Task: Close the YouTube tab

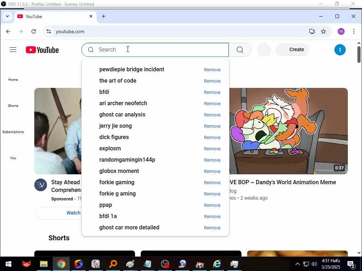Action: [91, 16]
